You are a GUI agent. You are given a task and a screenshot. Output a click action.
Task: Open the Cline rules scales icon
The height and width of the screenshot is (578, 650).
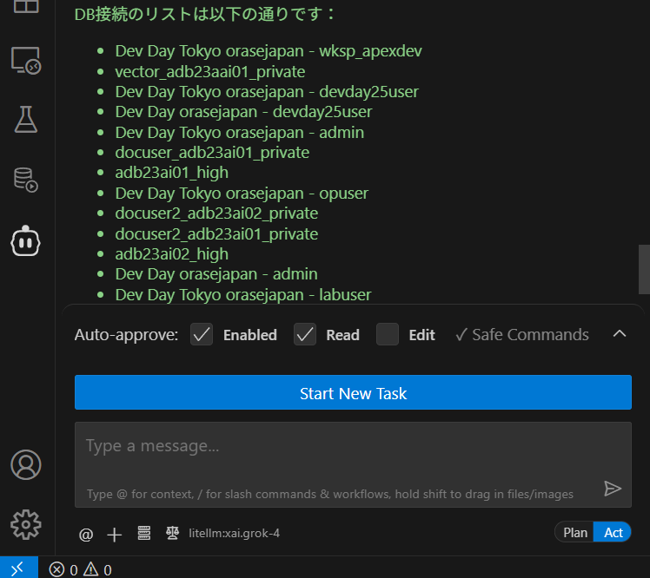tap(172, 533)
